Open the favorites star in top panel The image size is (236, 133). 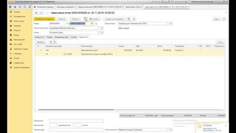(x=15, y=7)
